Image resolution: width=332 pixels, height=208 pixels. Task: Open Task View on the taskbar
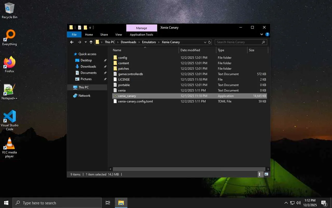coord(108,203)
